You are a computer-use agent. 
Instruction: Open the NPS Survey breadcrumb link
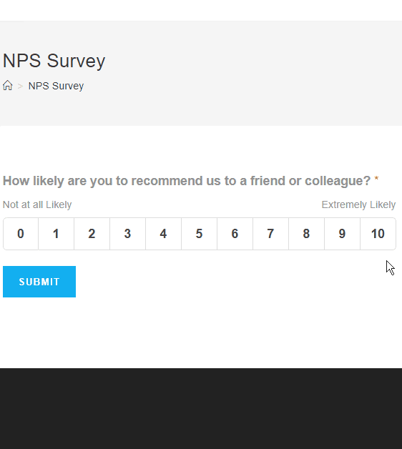click(x=56, y=86)
